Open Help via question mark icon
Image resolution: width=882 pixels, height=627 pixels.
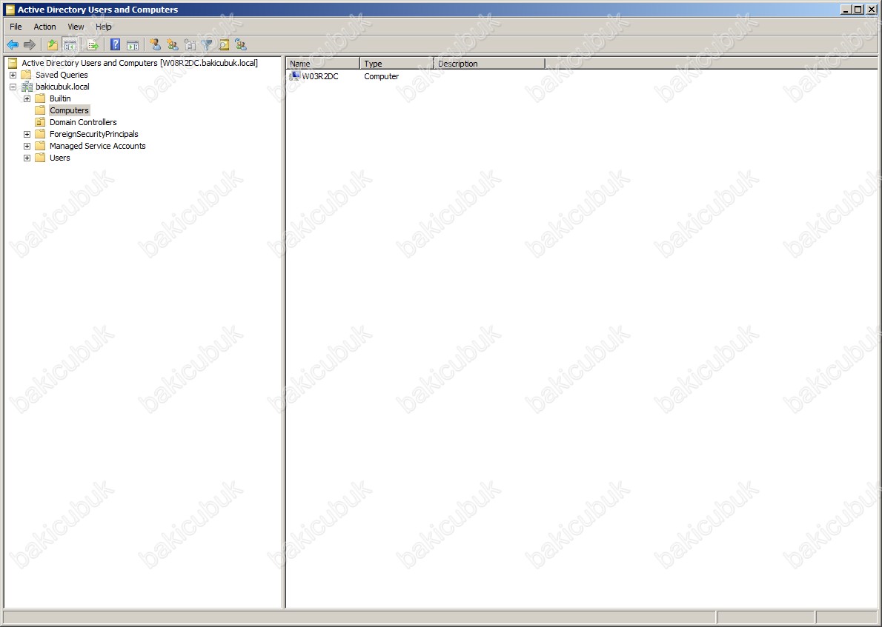point(116,45)
